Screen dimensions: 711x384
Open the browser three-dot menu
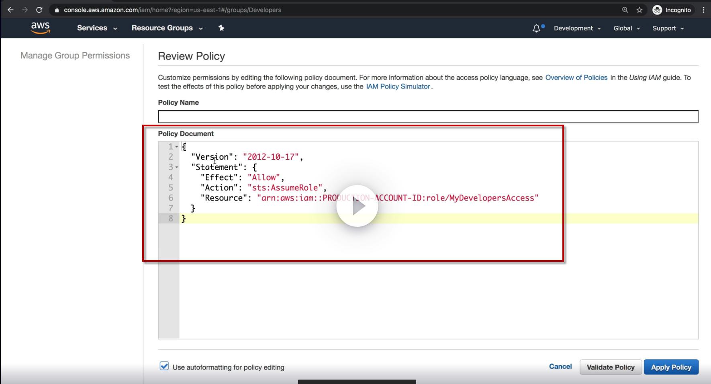703,10
